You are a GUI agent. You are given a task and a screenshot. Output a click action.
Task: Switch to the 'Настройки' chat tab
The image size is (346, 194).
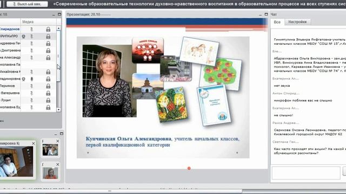click(297, 22)
